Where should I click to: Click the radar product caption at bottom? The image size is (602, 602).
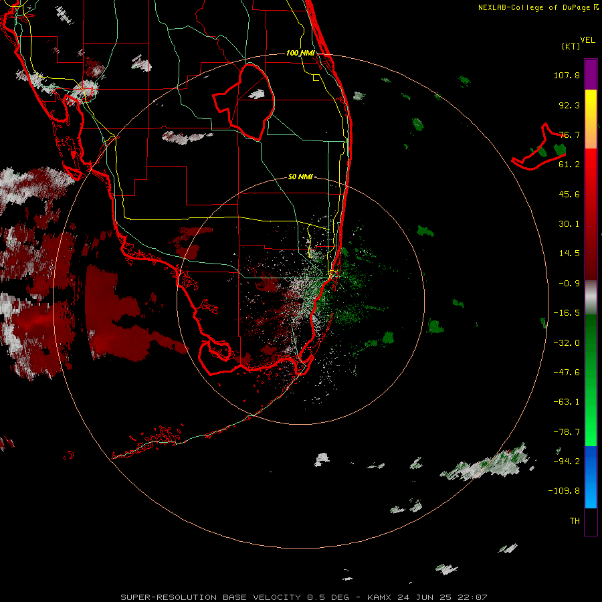click(304, 597)
